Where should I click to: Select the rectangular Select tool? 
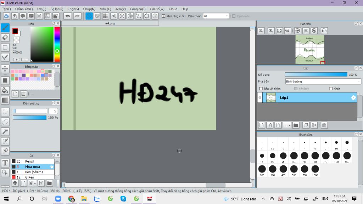coord(5,112)
